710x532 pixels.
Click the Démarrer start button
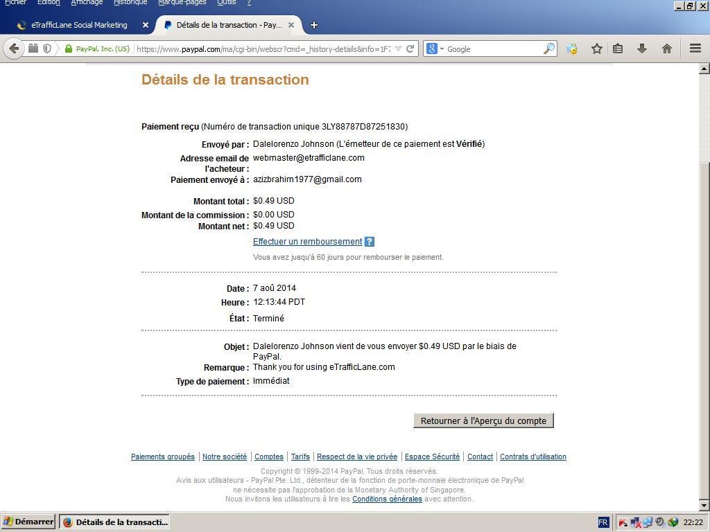click(x=28, y=522)
